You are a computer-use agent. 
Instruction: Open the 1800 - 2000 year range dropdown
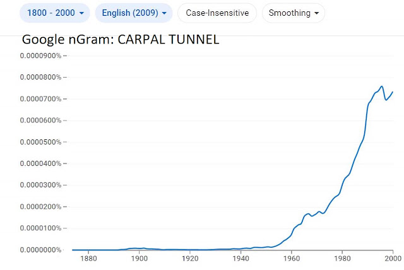click(55, 13)
